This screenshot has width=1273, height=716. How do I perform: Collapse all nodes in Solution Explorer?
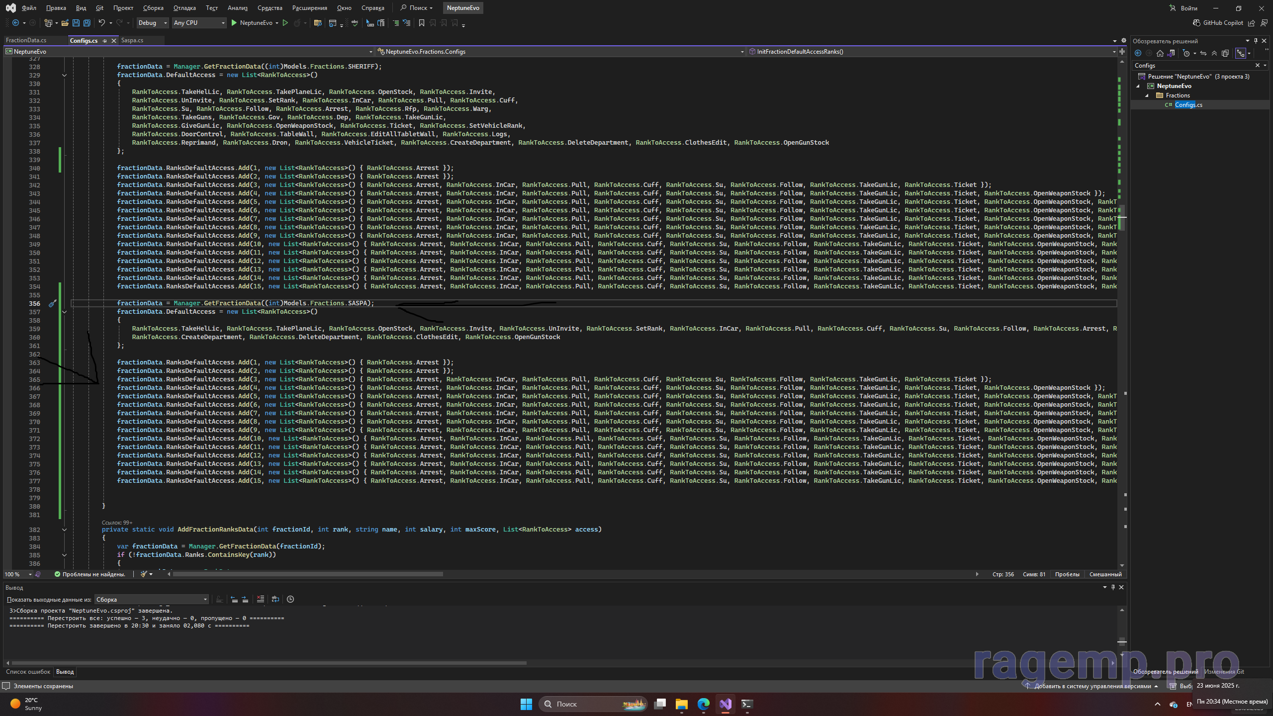1214,53
